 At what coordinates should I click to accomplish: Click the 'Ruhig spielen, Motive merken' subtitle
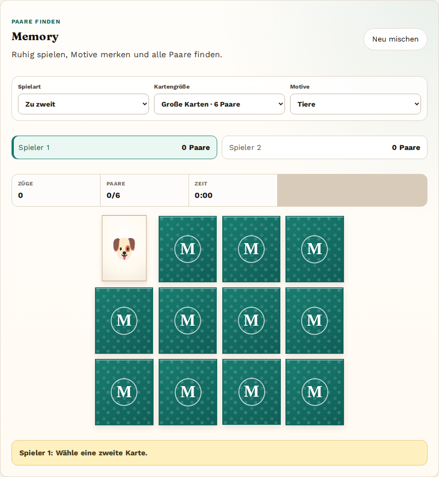pyautogui.click(x=117, y=55)
